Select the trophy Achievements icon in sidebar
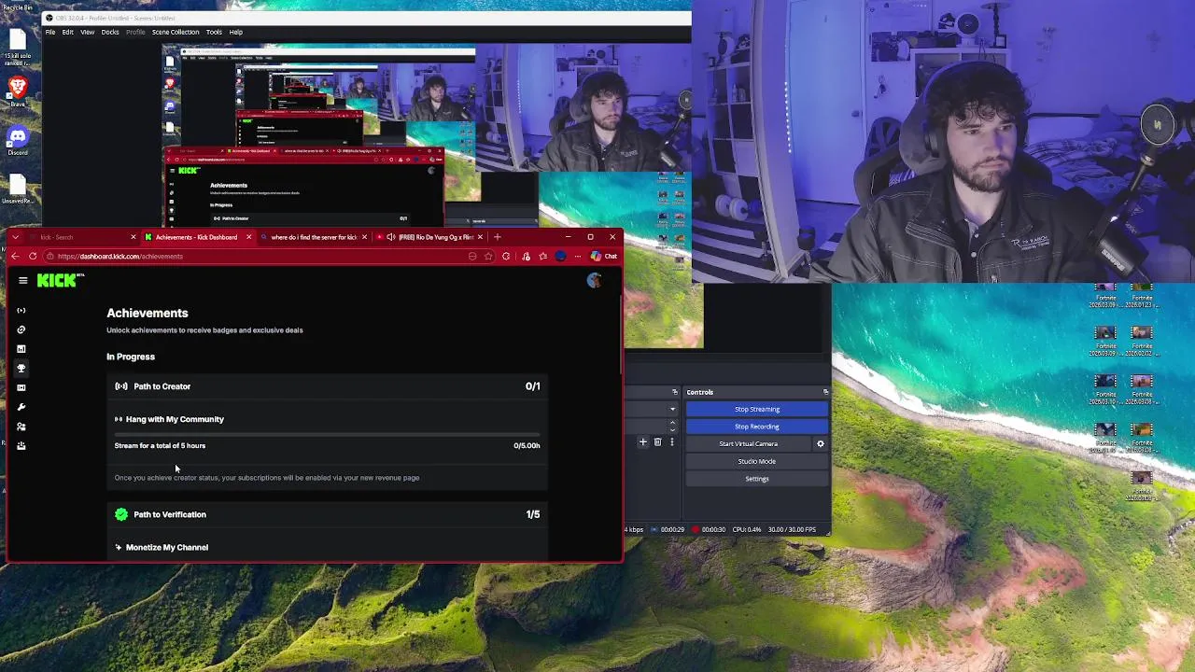 pos(21,368)
